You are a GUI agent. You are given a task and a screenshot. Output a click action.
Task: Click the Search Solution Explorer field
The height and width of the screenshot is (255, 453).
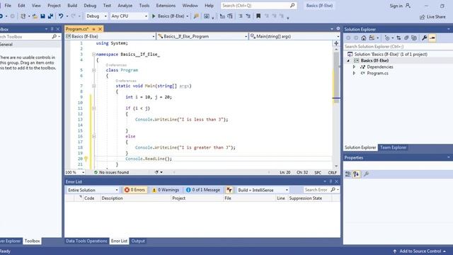coord(398,47)
